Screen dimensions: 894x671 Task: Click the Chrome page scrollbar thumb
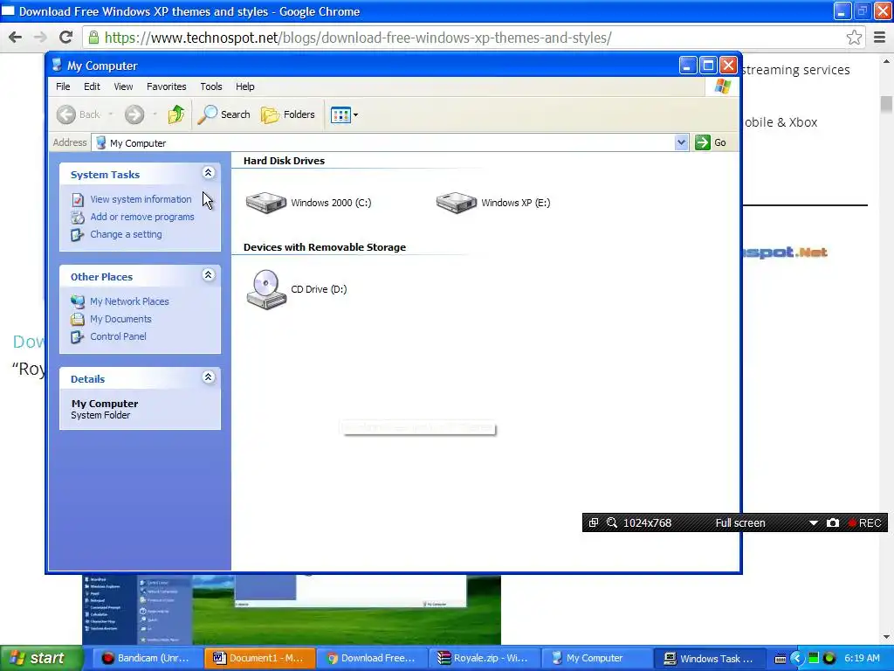click(x=886, y=105)
